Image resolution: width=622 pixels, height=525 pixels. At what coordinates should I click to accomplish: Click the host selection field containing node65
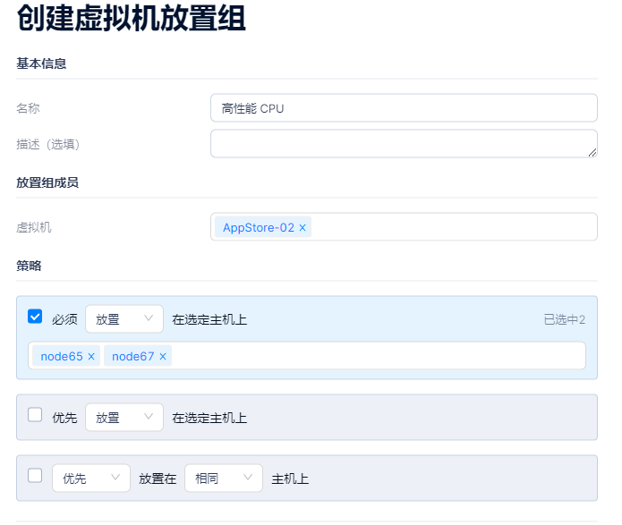[307, 356]
